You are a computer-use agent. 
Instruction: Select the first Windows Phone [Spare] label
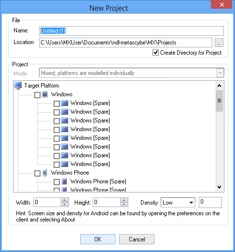coord(98,181)
